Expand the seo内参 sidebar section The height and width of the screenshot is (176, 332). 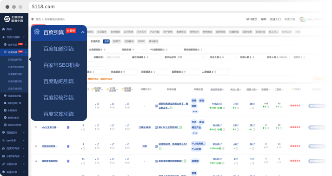point(24,140)
